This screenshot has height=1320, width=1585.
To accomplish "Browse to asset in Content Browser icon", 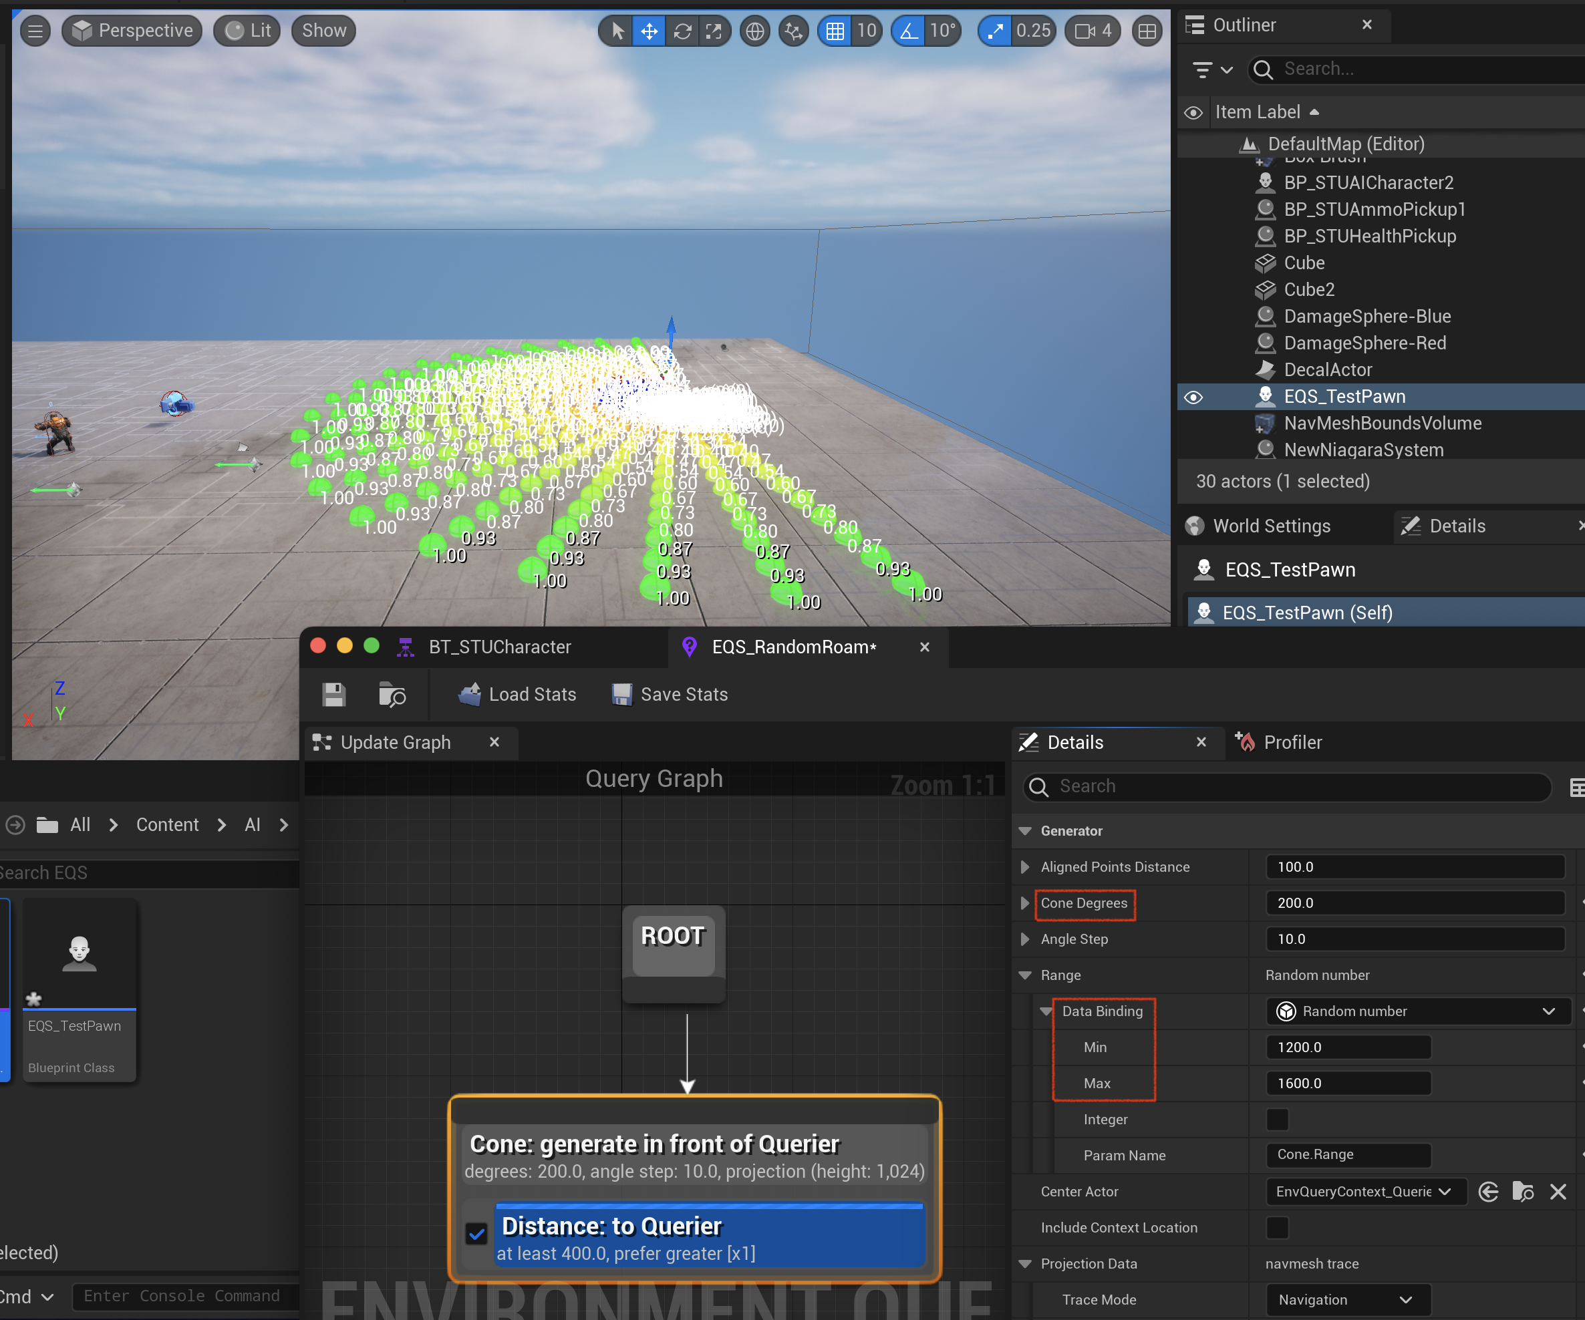I will click(392, 694).
